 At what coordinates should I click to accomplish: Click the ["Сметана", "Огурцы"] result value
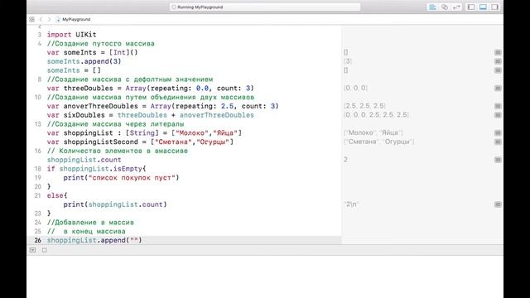379,142
